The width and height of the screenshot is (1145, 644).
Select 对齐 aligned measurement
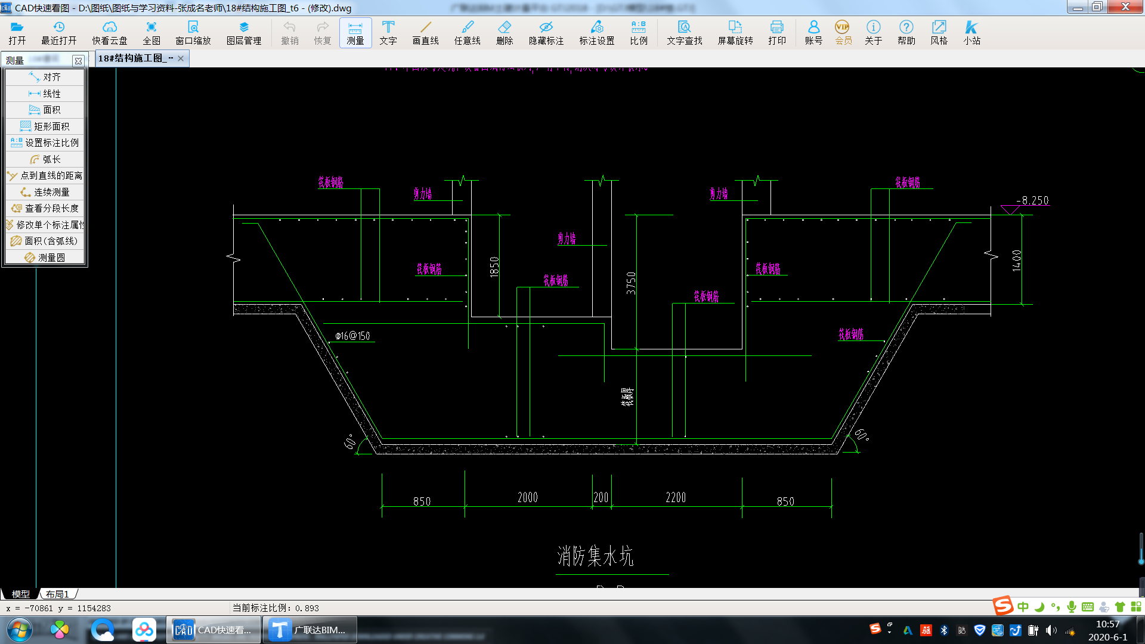(x=45, y=77)
